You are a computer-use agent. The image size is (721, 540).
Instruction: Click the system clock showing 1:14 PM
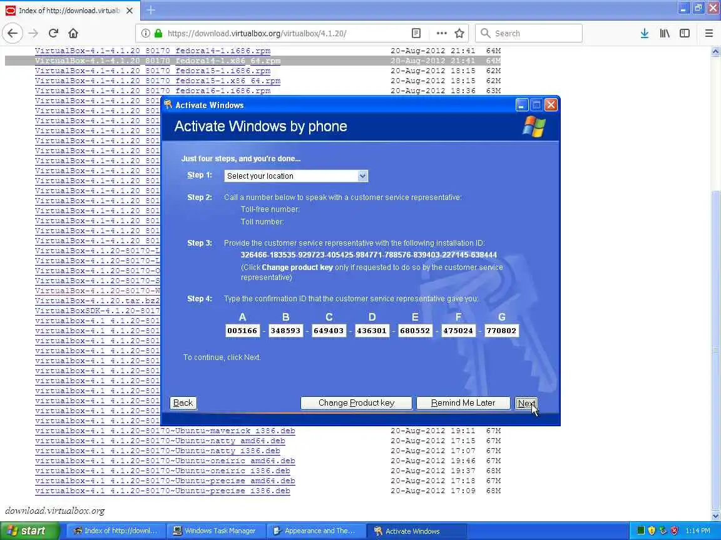tap(698, 531)
